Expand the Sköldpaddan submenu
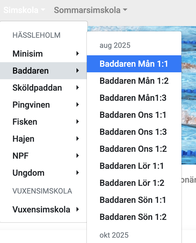This screenshot has width=196, height=243. point(44,88)
